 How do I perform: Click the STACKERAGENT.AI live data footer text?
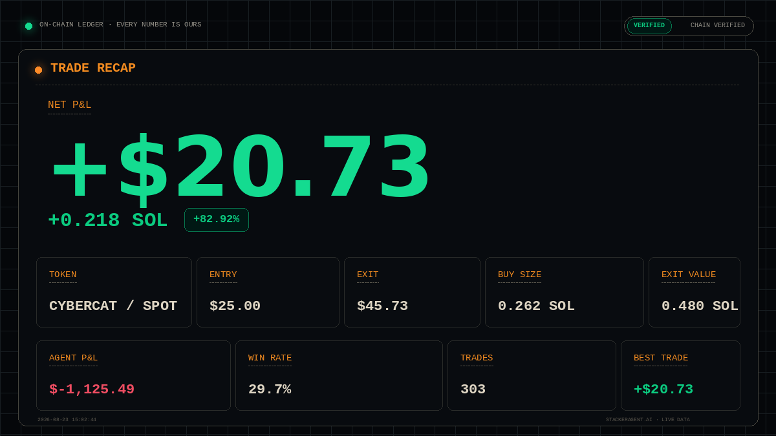point(648,420)
